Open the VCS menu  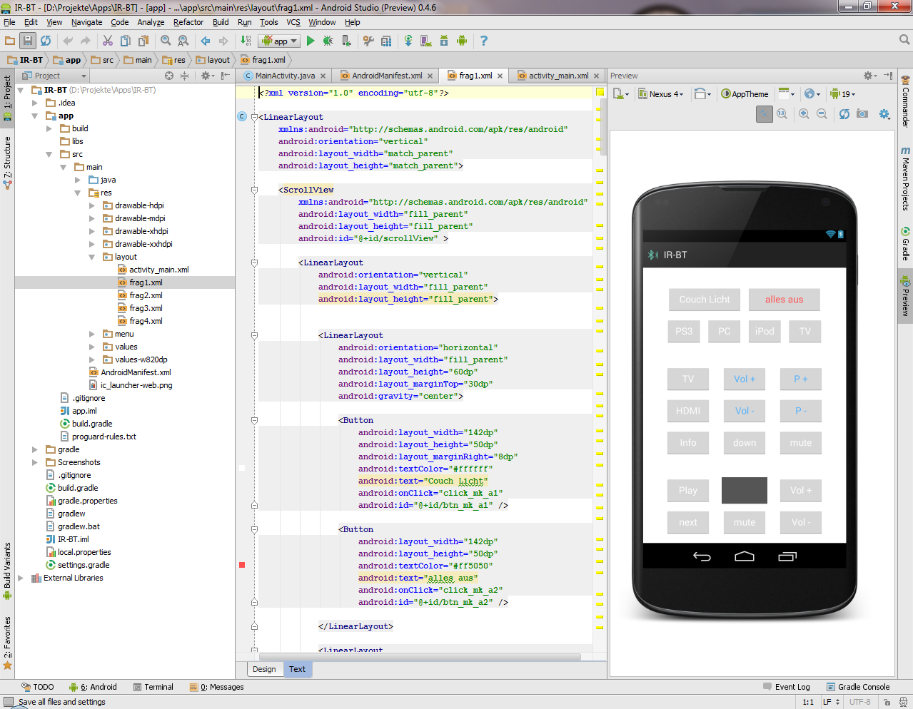click(293, 22)
